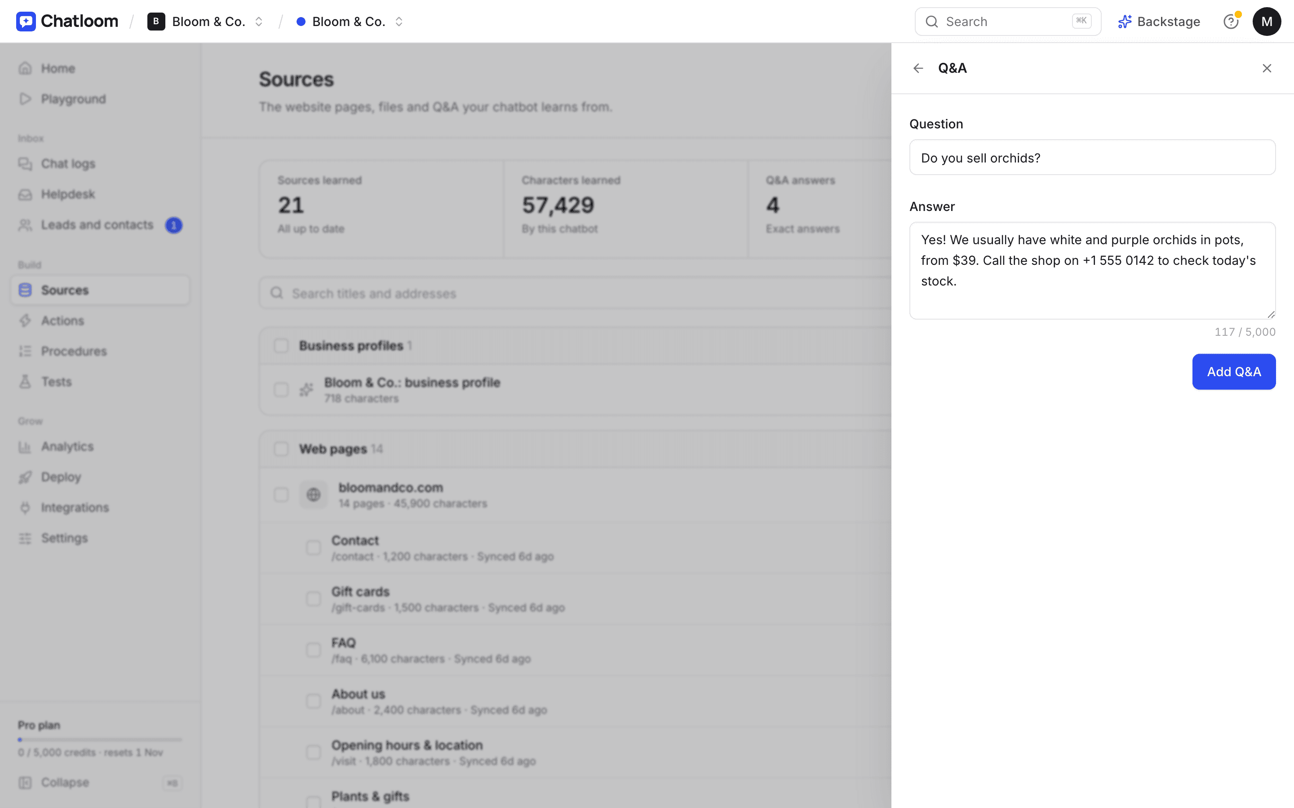Image resolution: width=1294 pixels, height=808 pixels.
Task: Click the Actions lightning icon
Action: pos(25,321)
